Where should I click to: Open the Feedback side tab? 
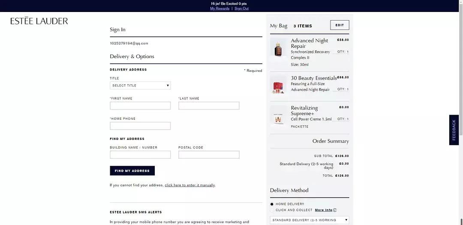(454, 130)
